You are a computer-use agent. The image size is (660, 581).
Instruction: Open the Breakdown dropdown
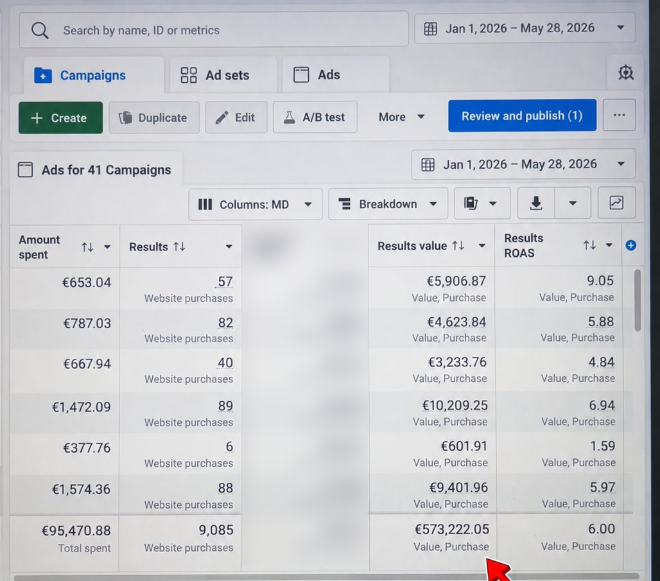pyautogui.click(x=388, y=204)
